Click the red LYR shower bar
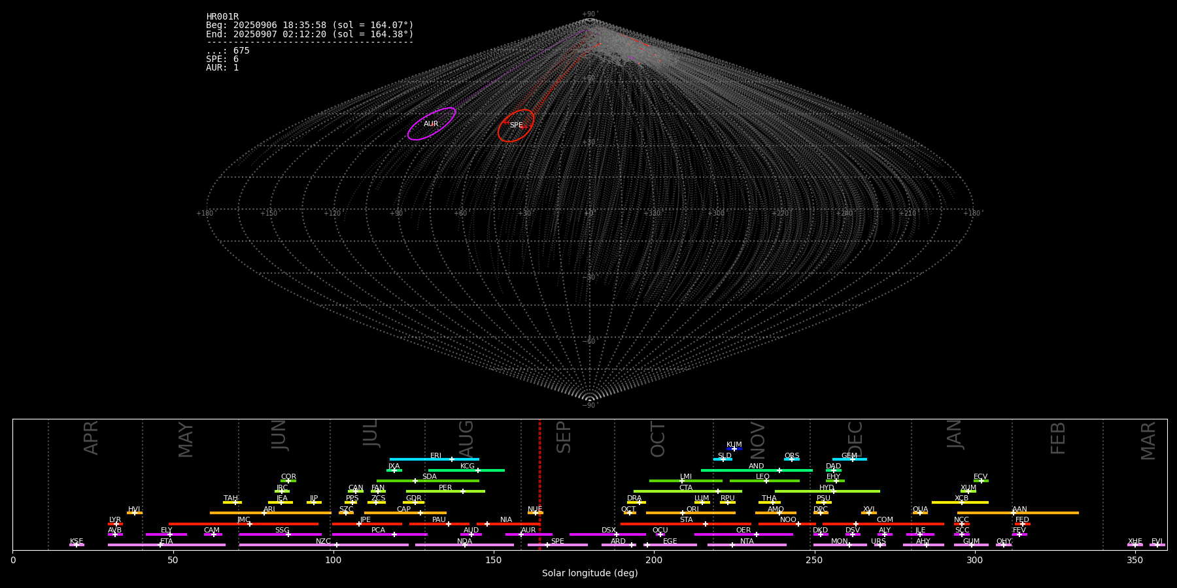 tap(115, 523)
